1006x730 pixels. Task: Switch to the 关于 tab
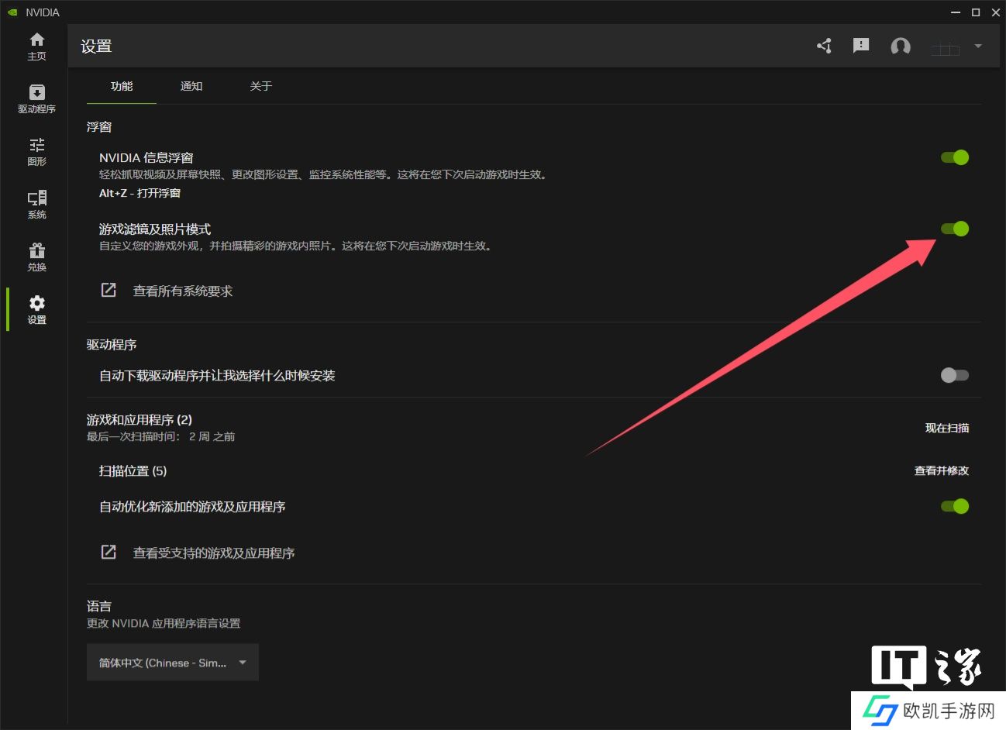point(260,86)
